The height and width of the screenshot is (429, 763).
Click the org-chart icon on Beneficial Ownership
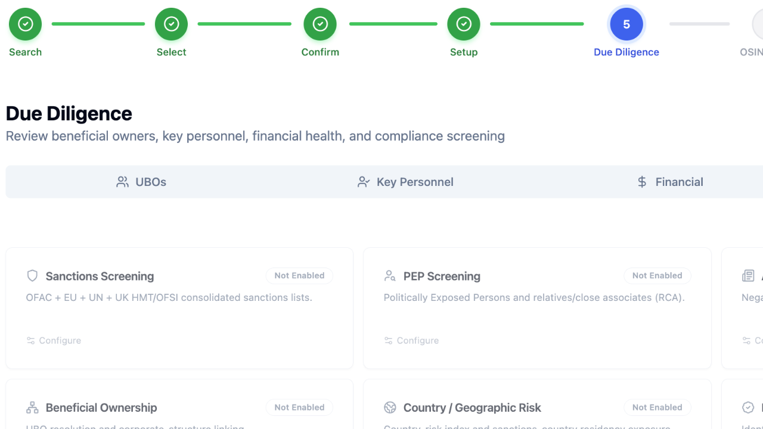pyautogui.click(x=33, y=408)
